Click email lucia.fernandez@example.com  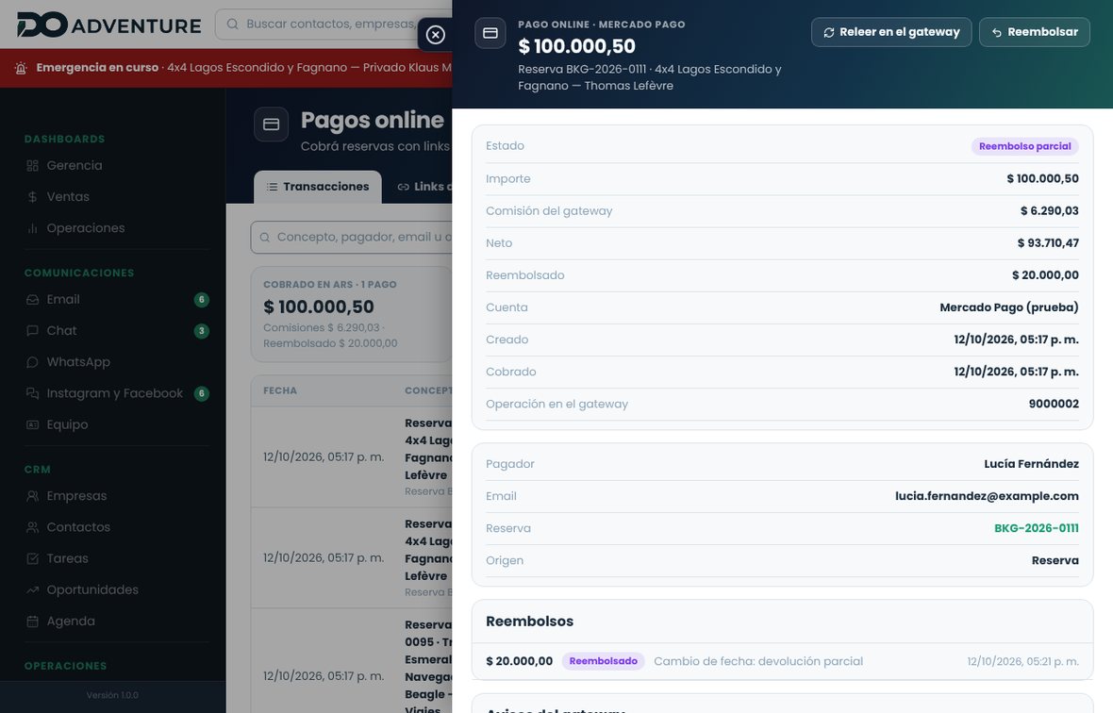[987, 496]
